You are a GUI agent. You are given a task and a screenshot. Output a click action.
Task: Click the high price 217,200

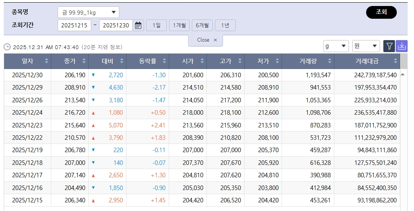[x=231, y=100]
